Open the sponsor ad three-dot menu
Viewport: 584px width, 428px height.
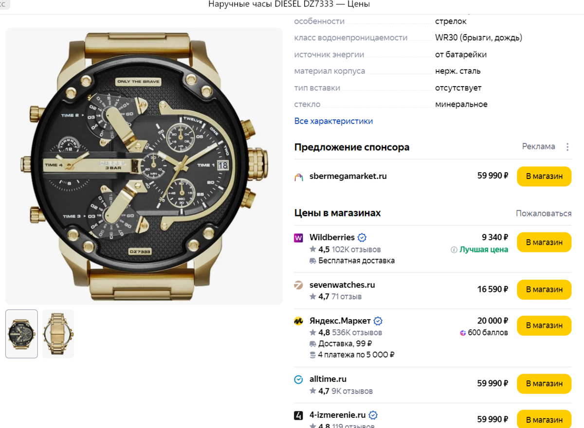[567, 147]
